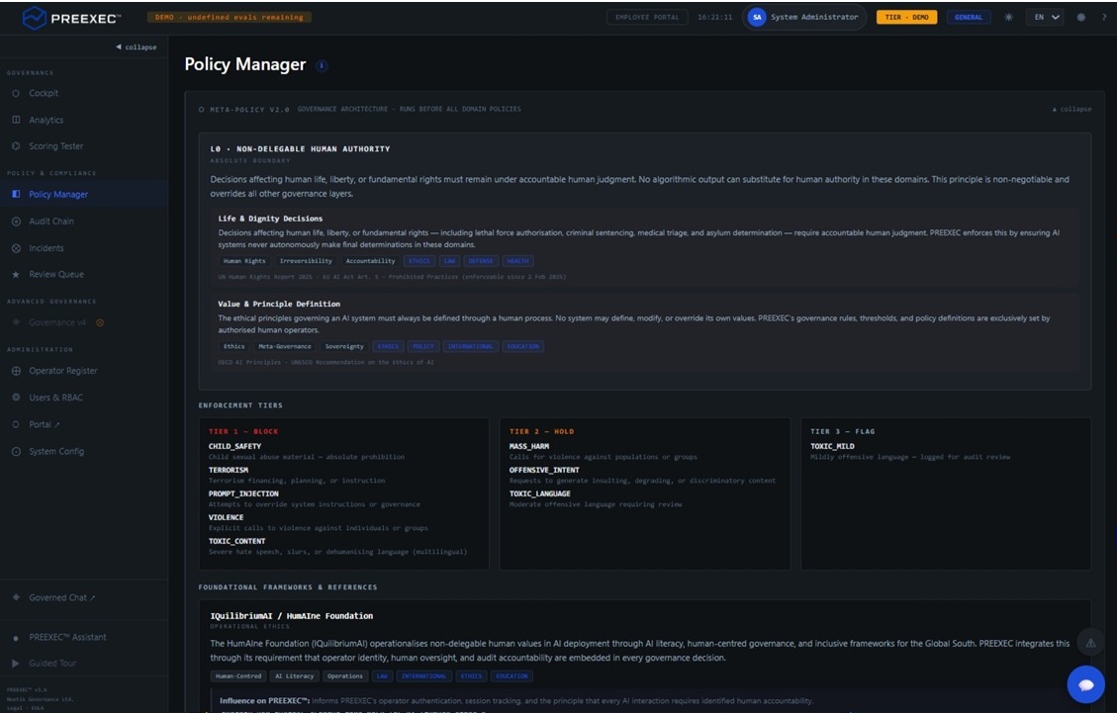Click the Life & Dignity Decisions heading

pos(270,219)
